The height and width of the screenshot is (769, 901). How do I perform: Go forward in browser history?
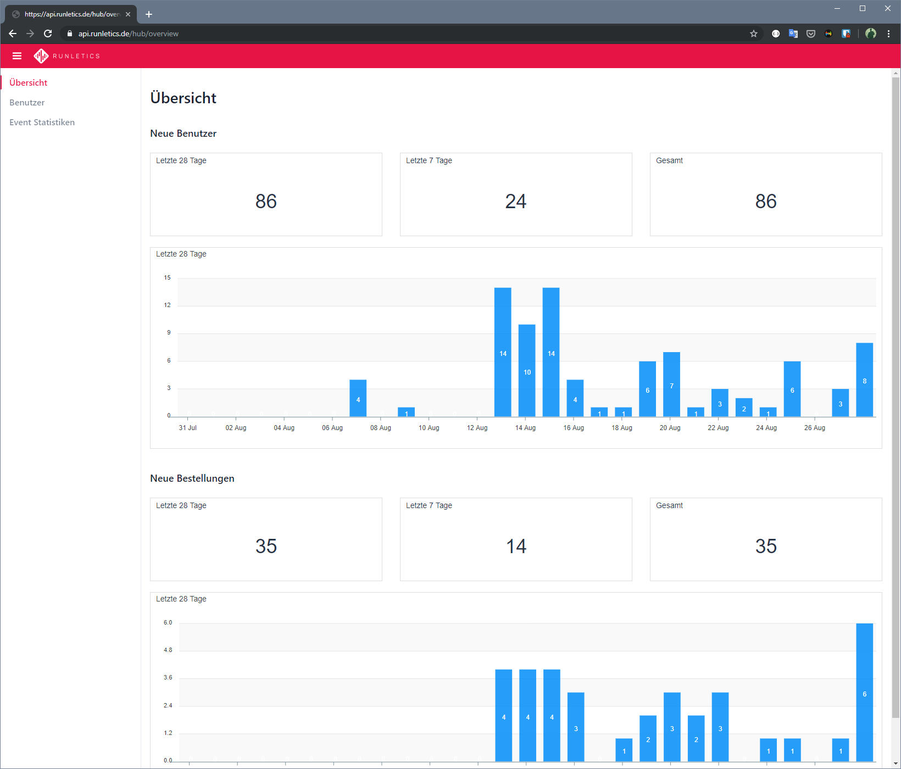30,34
